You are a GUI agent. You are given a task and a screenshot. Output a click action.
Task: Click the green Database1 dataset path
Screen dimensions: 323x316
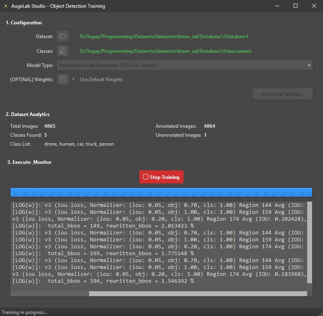point(164,37)
